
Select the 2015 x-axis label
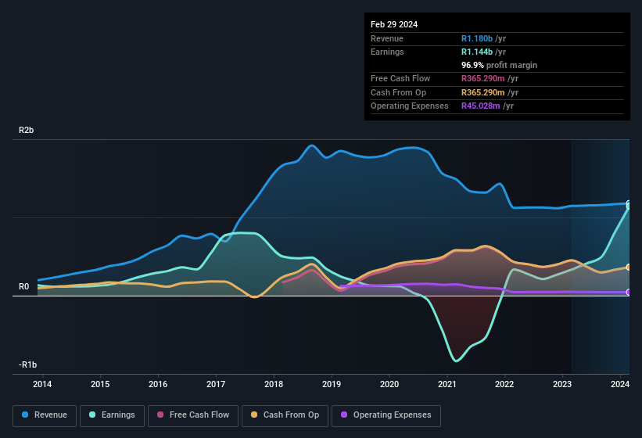click(100, 384)
